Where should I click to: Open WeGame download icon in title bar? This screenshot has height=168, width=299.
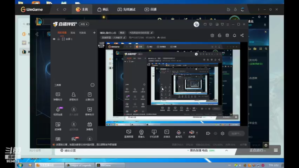point(235,9)
